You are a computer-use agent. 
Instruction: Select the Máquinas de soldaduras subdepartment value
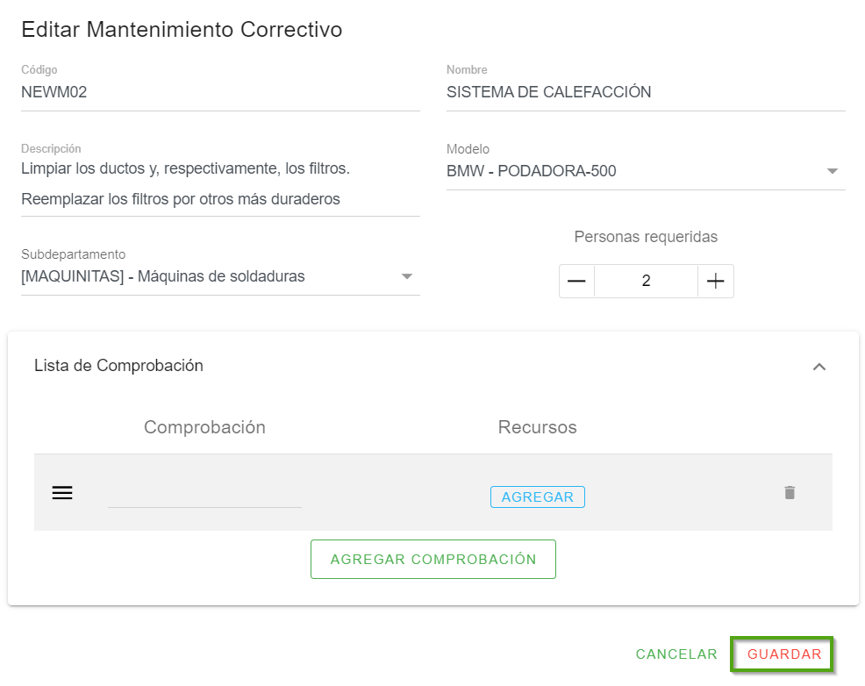point(163,277)
